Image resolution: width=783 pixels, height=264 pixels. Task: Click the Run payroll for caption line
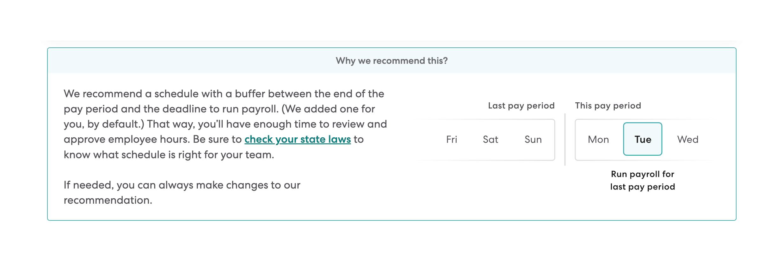[642, 174]
